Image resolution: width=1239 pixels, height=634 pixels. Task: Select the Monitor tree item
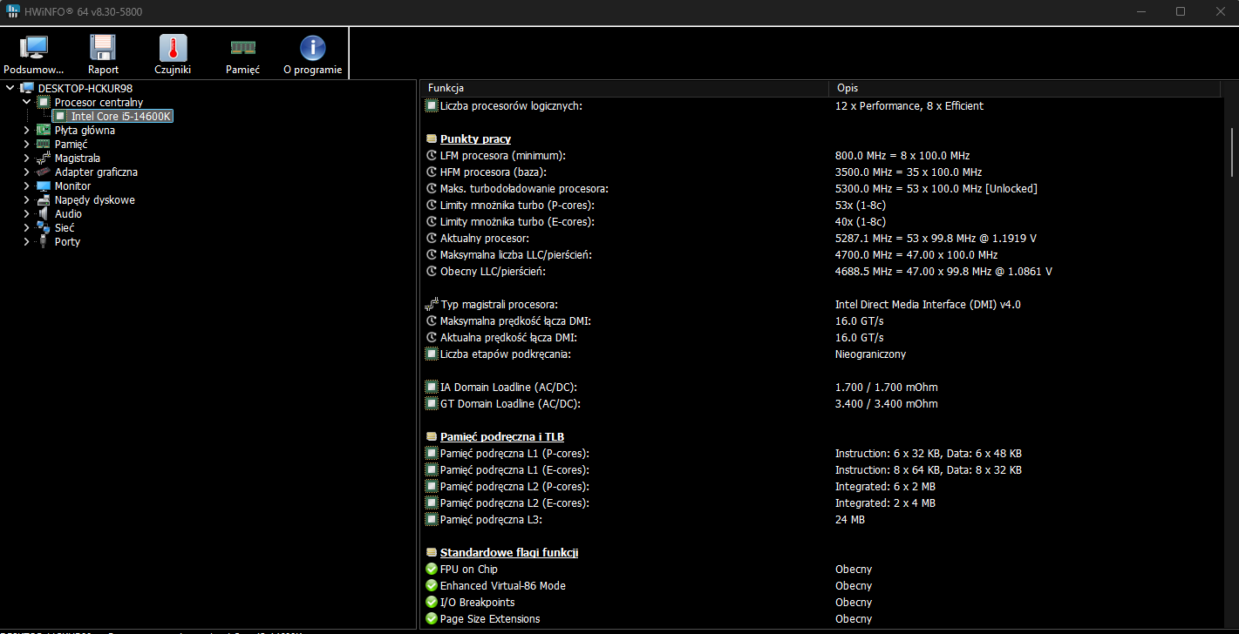[72, 186]
